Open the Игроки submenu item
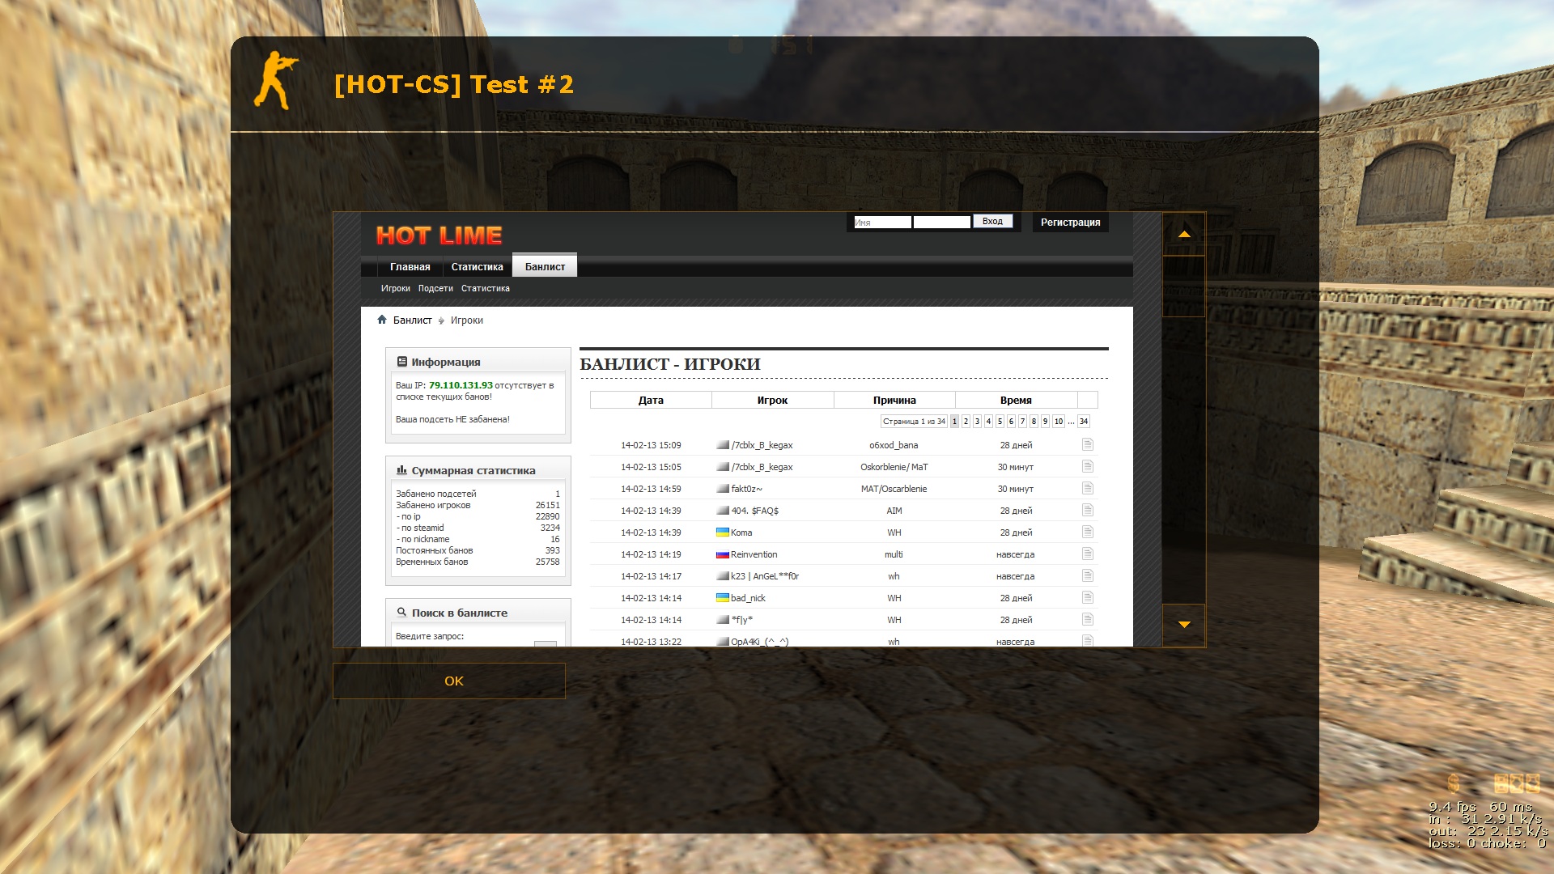This screenshot has height=874, width=1554. point(396,288)
